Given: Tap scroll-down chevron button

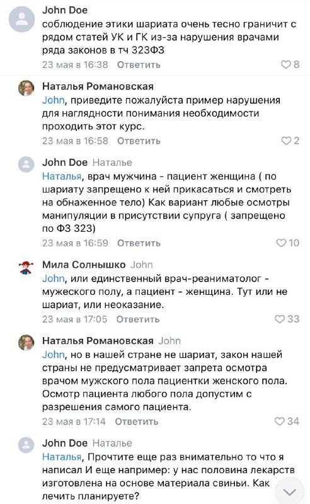Looking at the screenshot, I should tap(290, 491).
